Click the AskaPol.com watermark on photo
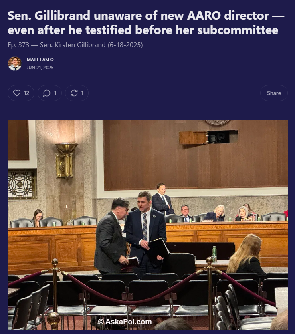 (125, 322)
